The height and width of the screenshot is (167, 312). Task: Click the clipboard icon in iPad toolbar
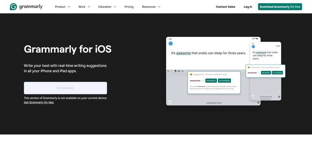click(175, 71)
